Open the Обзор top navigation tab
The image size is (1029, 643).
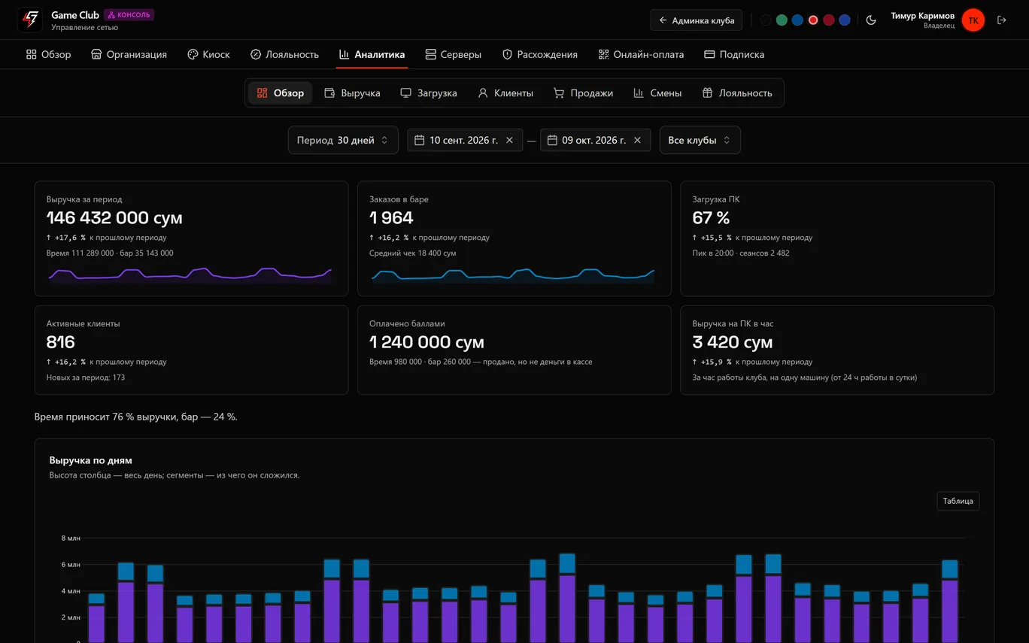click(49, 54)
